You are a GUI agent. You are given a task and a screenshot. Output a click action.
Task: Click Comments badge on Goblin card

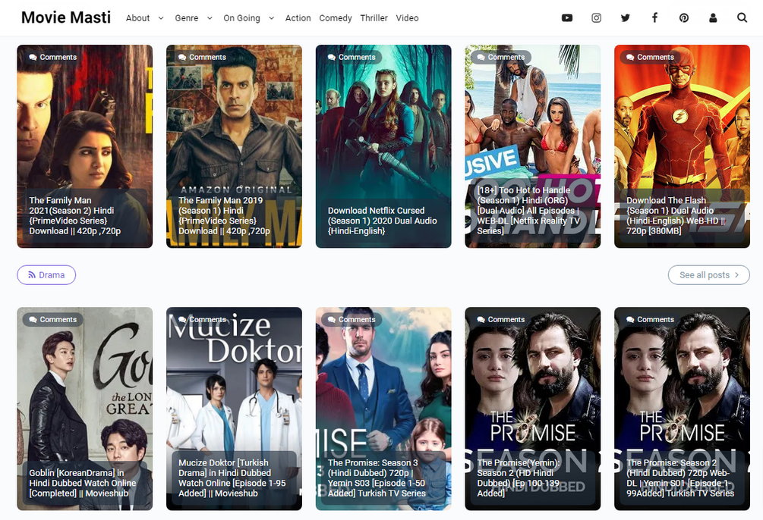tap(52, 320)
